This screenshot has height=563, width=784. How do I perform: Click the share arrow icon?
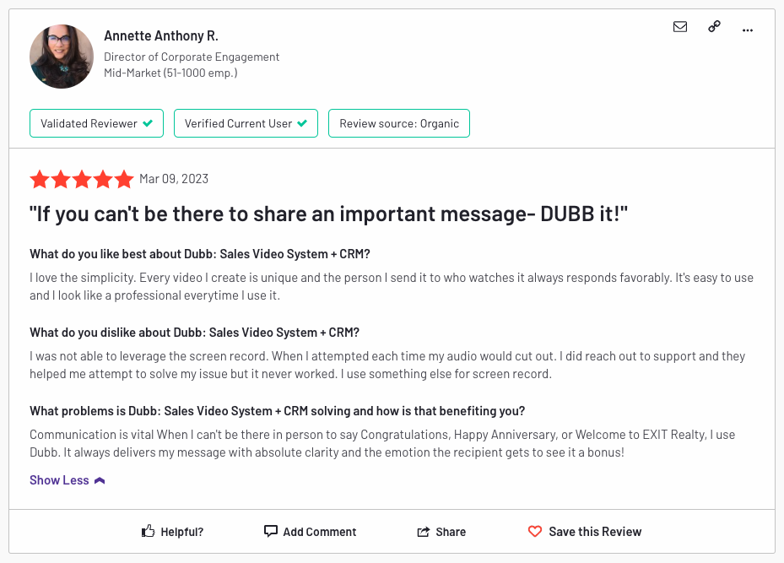click(x=424, y=532)
